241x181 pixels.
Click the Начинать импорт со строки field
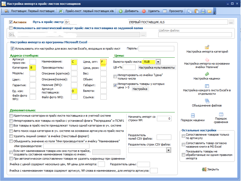click(x=164, y=119)
